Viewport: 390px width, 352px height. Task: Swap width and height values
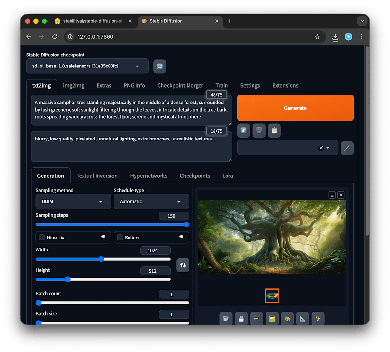click(x=183, y=265)
